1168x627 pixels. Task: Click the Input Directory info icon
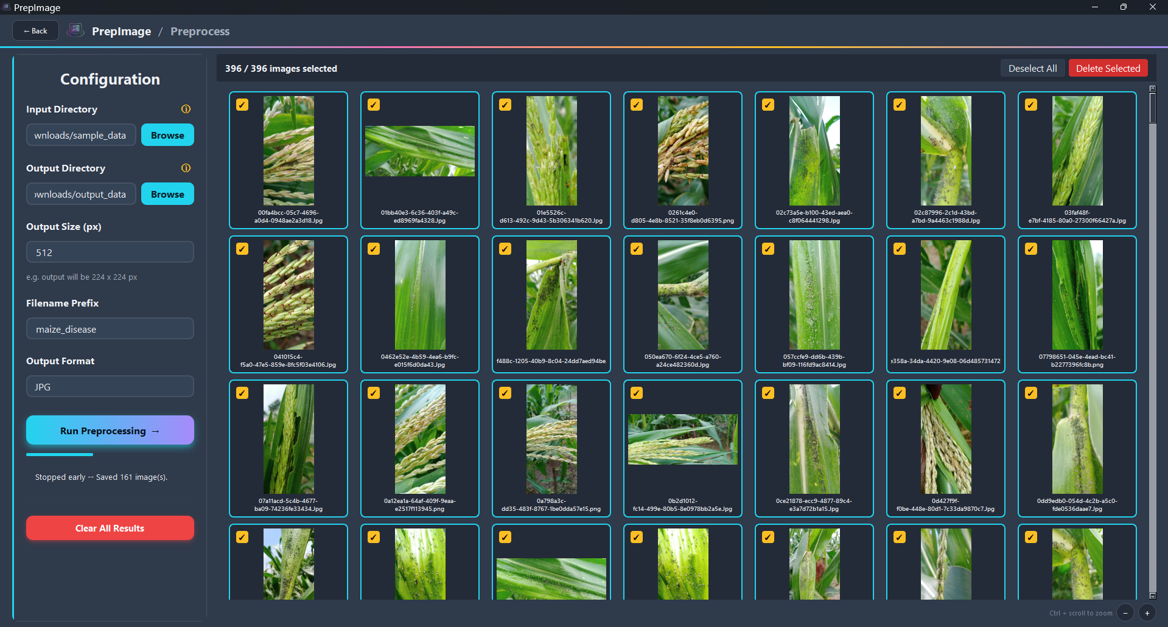(x=186, y=109)
